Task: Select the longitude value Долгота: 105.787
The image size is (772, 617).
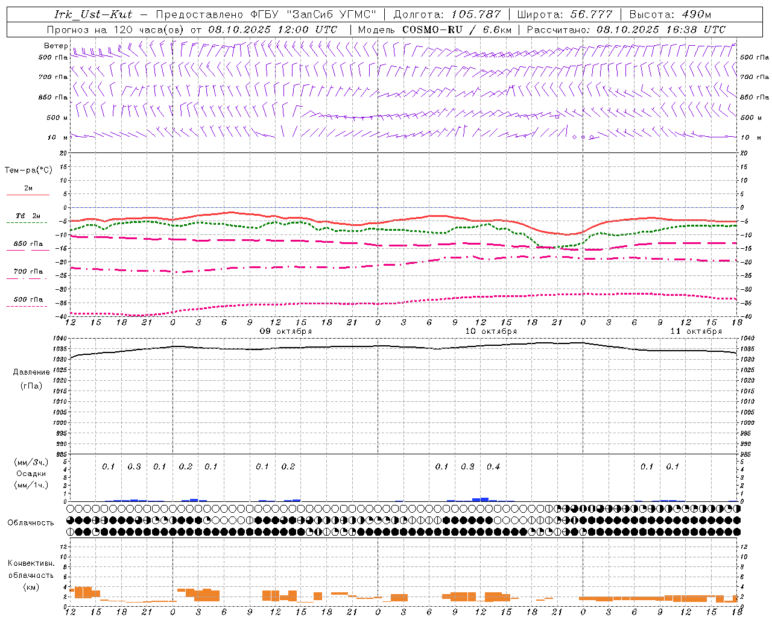Action: pos(447,14)
